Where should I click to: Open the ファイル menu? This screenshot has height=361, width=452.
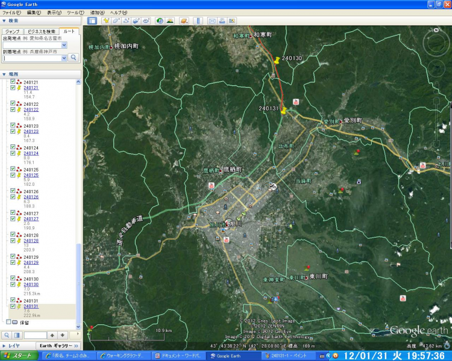point(11,13)
